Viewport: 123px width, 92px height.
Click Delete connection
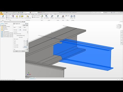click(x=36, y=17)
